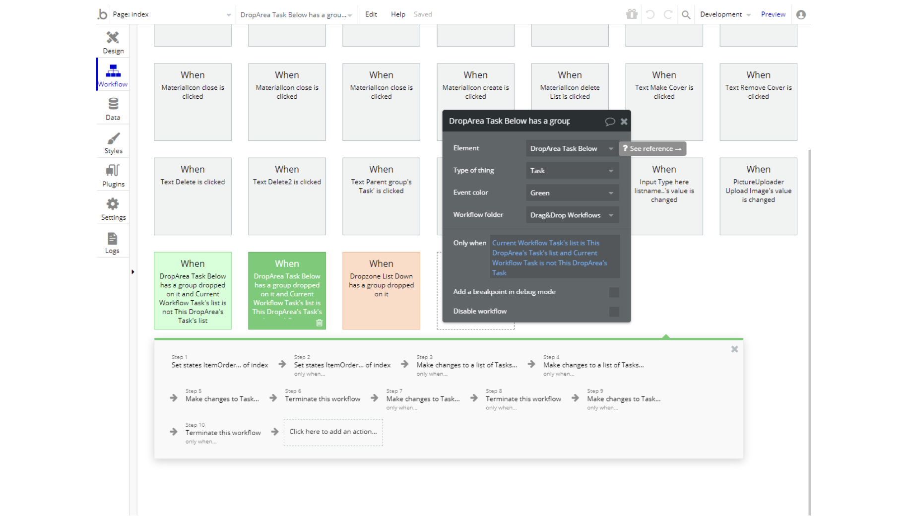Open the Workflow folder dropdown

click(572, 215)
